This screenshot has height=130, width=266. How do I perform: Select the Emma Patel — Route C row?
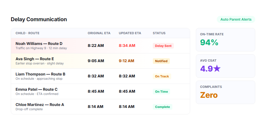click(x=100, y=92)
